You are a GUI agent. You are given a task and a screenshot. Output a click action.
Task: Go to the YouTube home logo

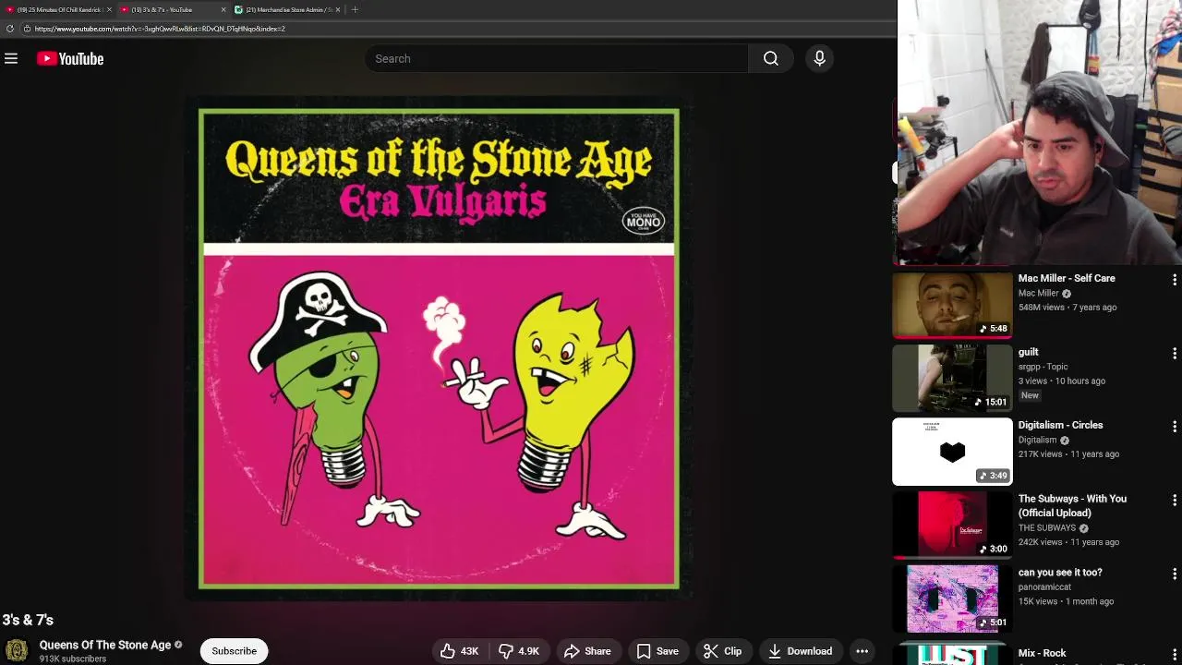pyautogui.click(x=70, y=59)
